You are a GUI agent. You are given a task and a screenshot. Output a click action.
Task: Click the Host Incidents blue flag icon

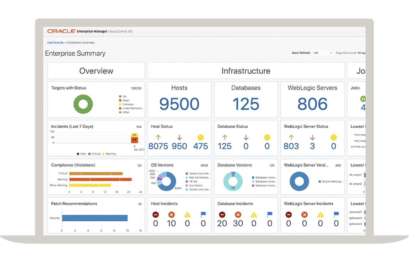[203, 215]
